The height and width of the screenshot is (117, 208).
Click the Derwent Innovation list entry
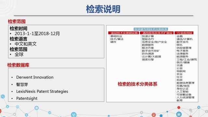pyautogui.click(x=35, y=77)
